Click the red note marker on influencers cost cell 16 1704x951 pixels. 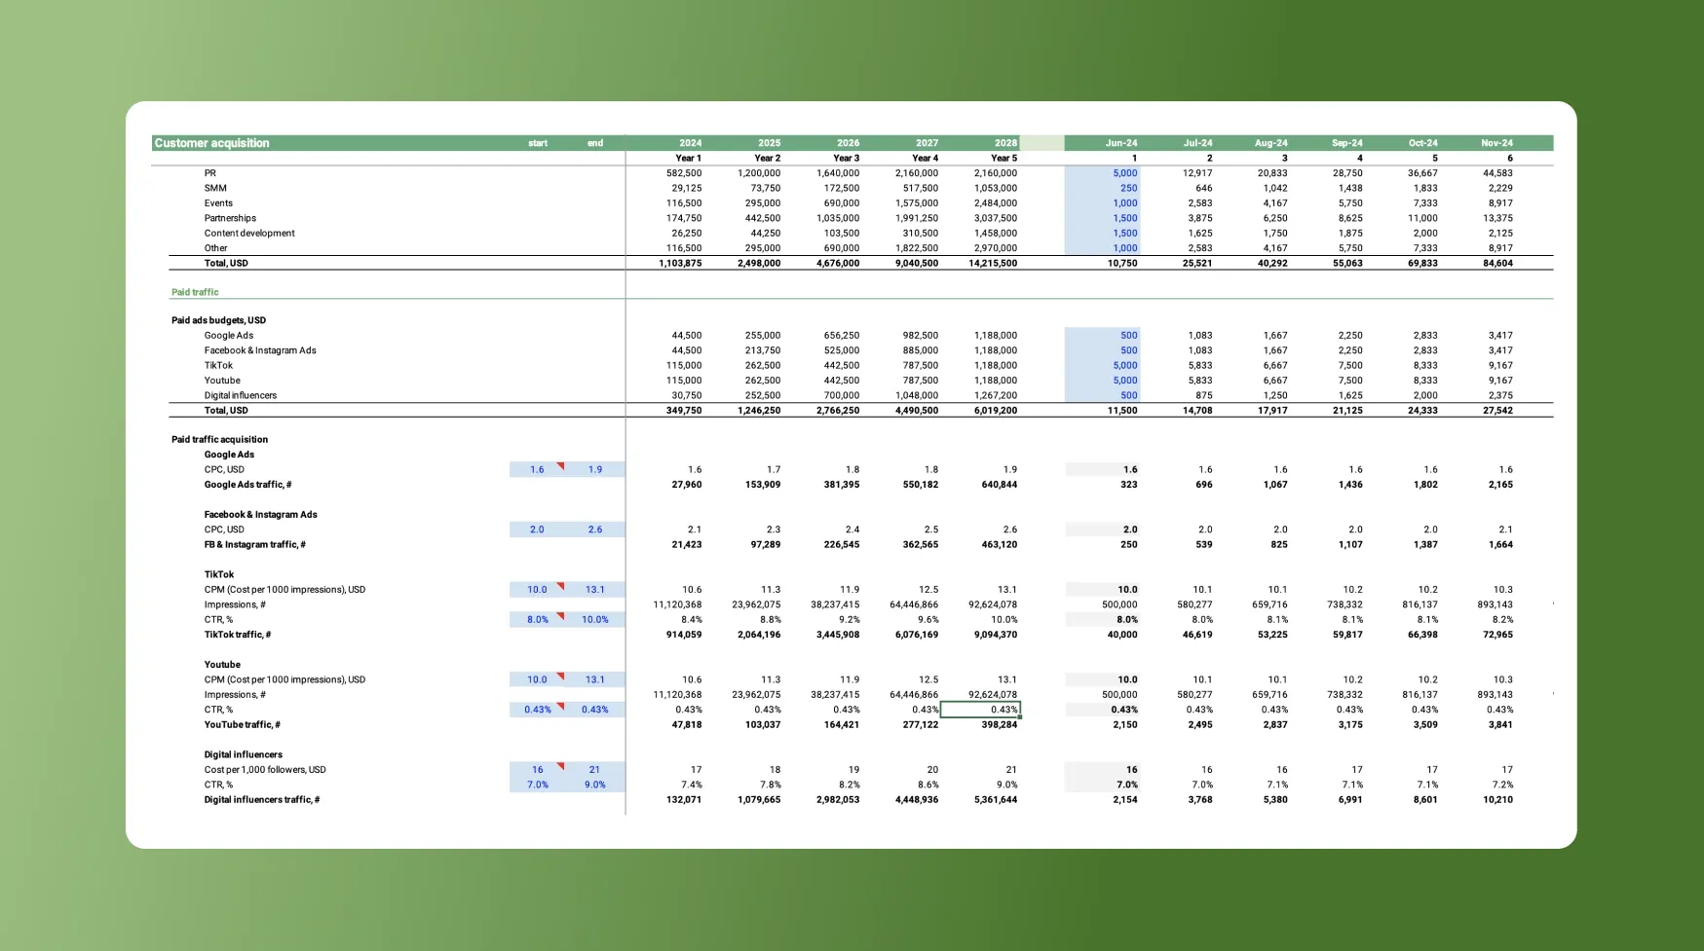point(560,766)
